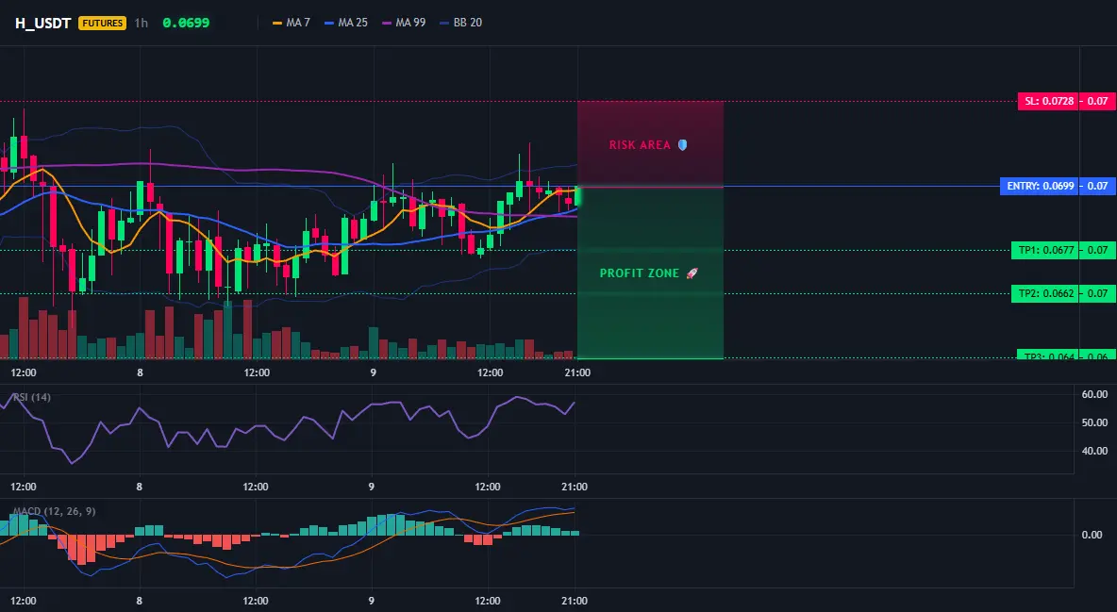Viewport: 1117px width, 612px height.
Task: Toggle the MA 99 legend entry
Action: (404, 23)
